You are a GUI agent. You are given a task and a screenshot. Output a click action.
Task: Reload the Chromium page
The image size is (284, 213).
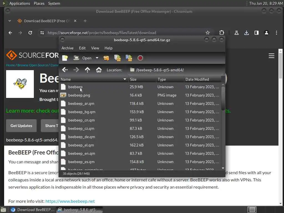(30, 33)
